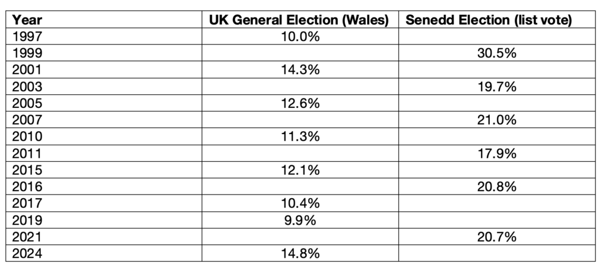The image size is (608, 277).
Task: Click the 21.0% cell for 2007
Action: pyautogui.click(x=497, y=120)
